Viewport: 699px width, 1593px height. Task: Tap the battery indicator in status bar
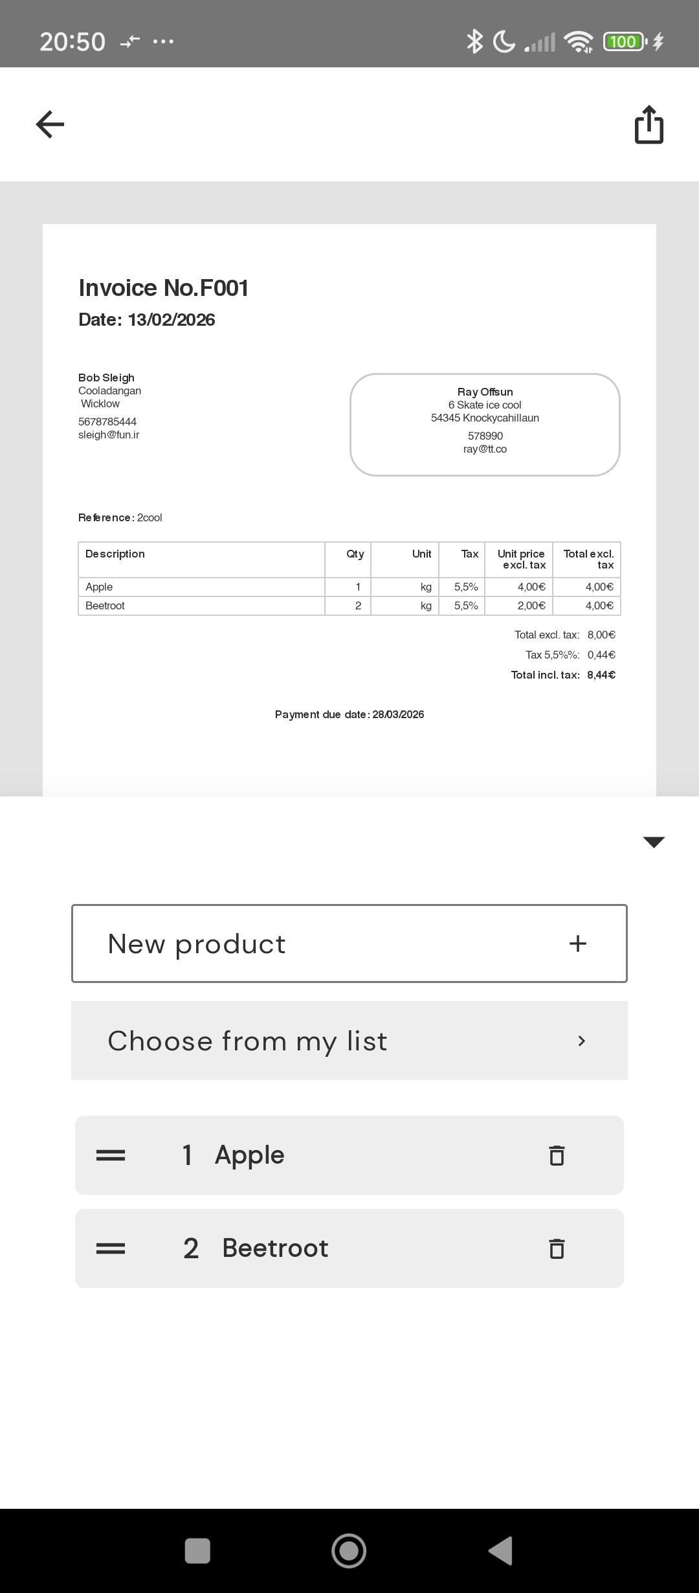tap(623, 42)
